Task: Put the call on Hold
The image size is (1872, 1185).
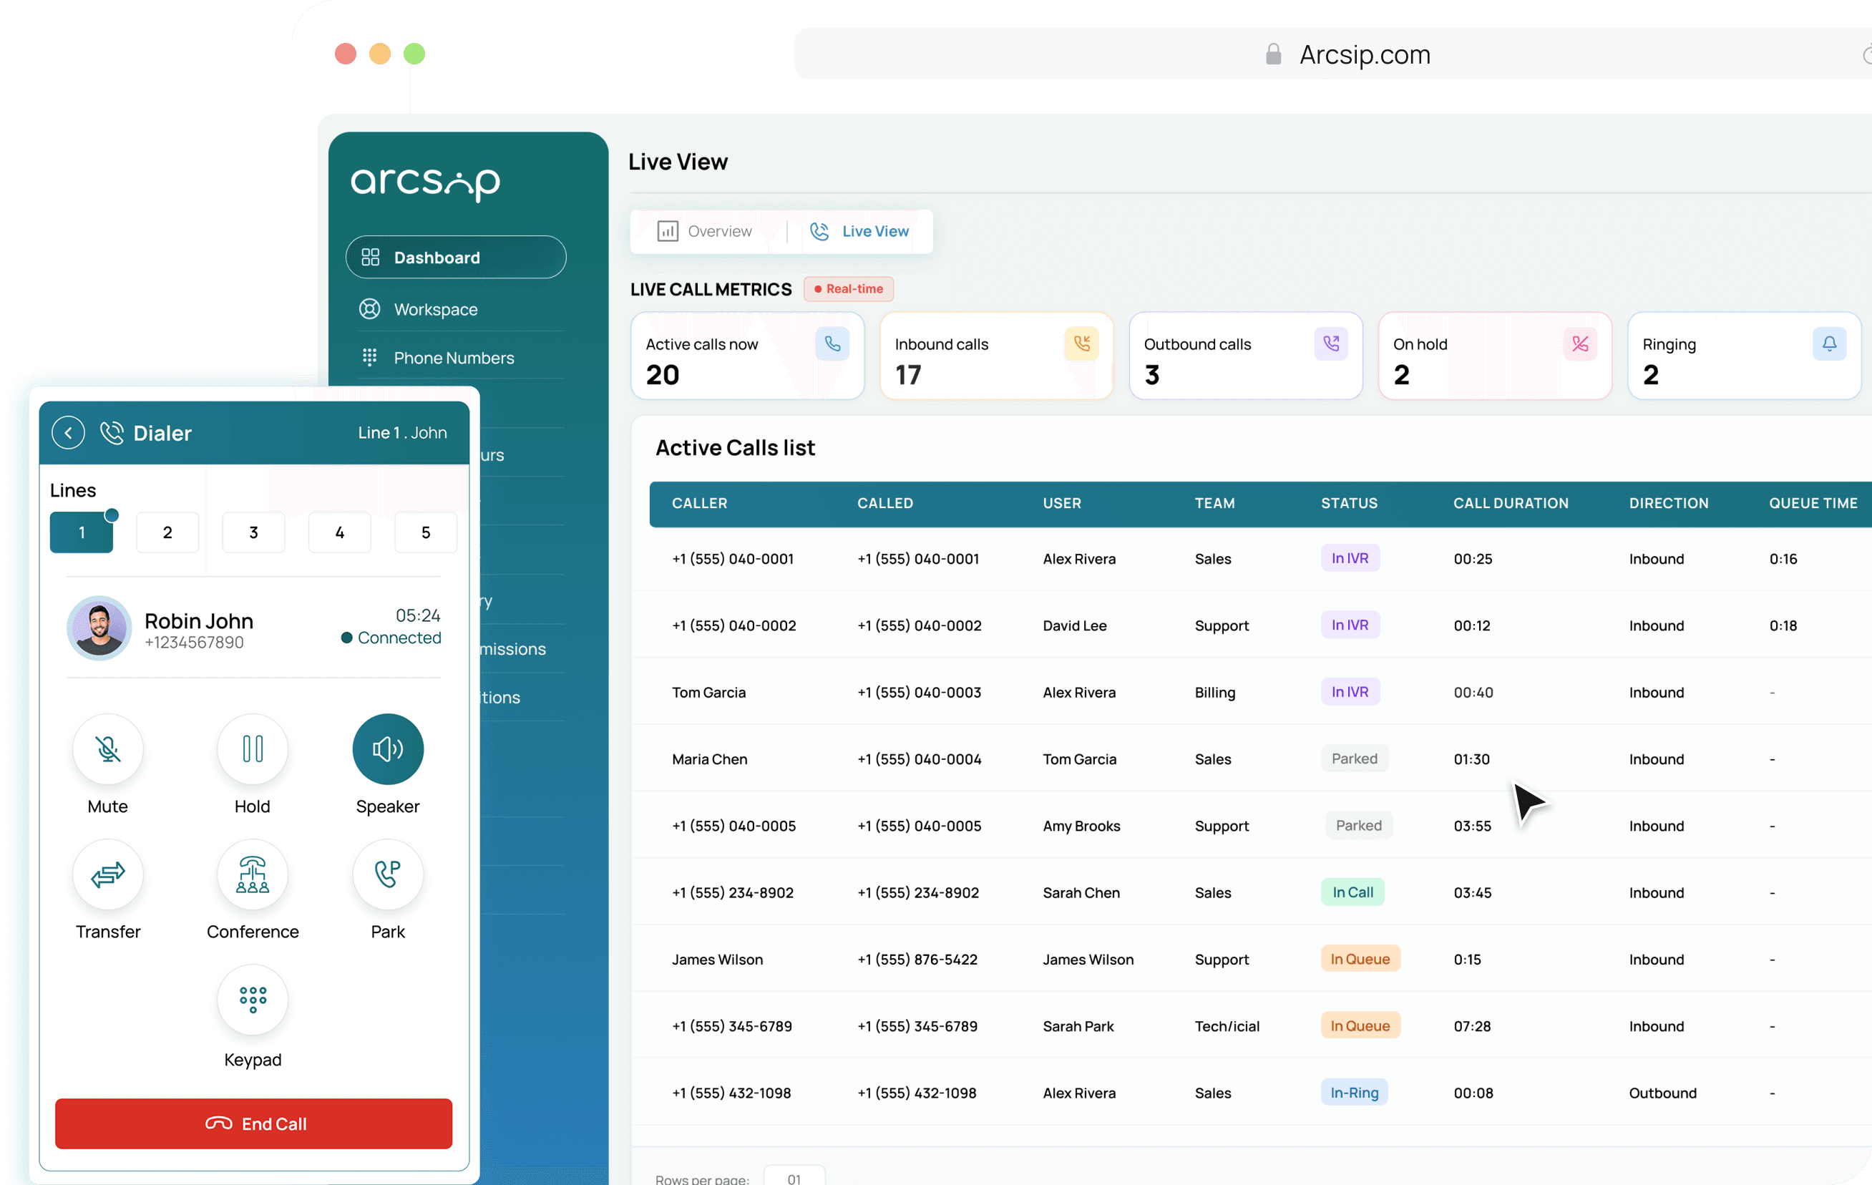Action: coord(253,748)
